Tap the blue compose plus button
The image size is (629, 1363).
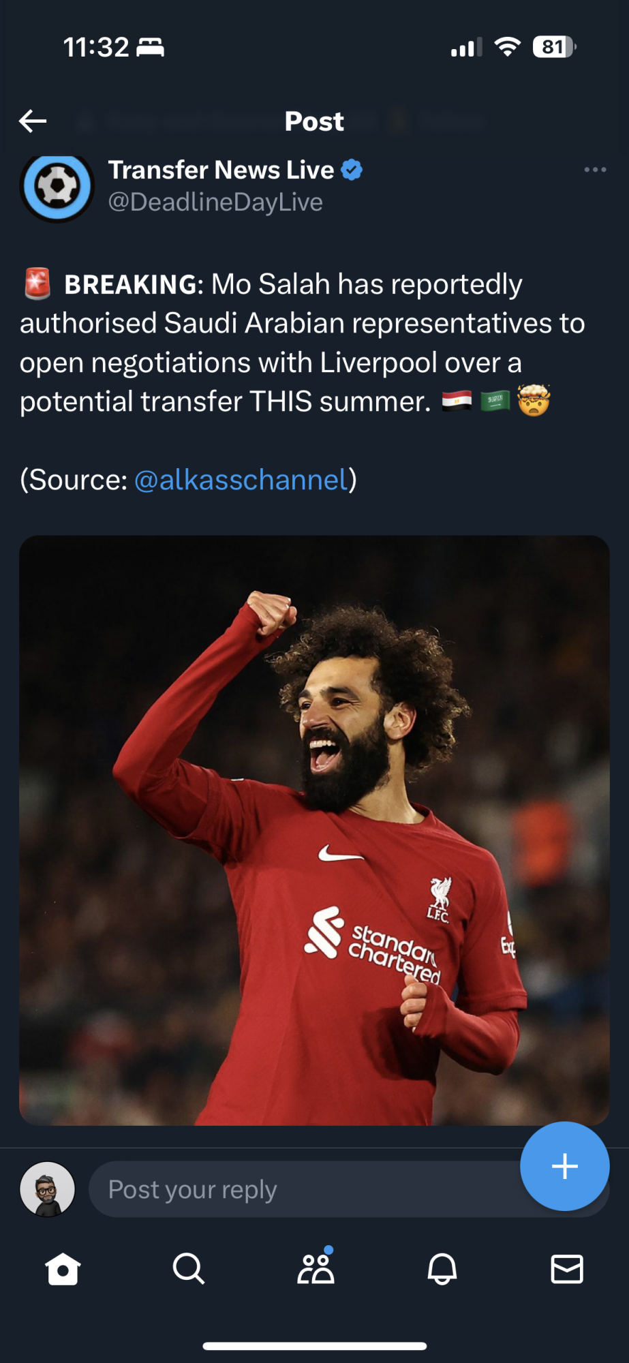coord(565,1166)
